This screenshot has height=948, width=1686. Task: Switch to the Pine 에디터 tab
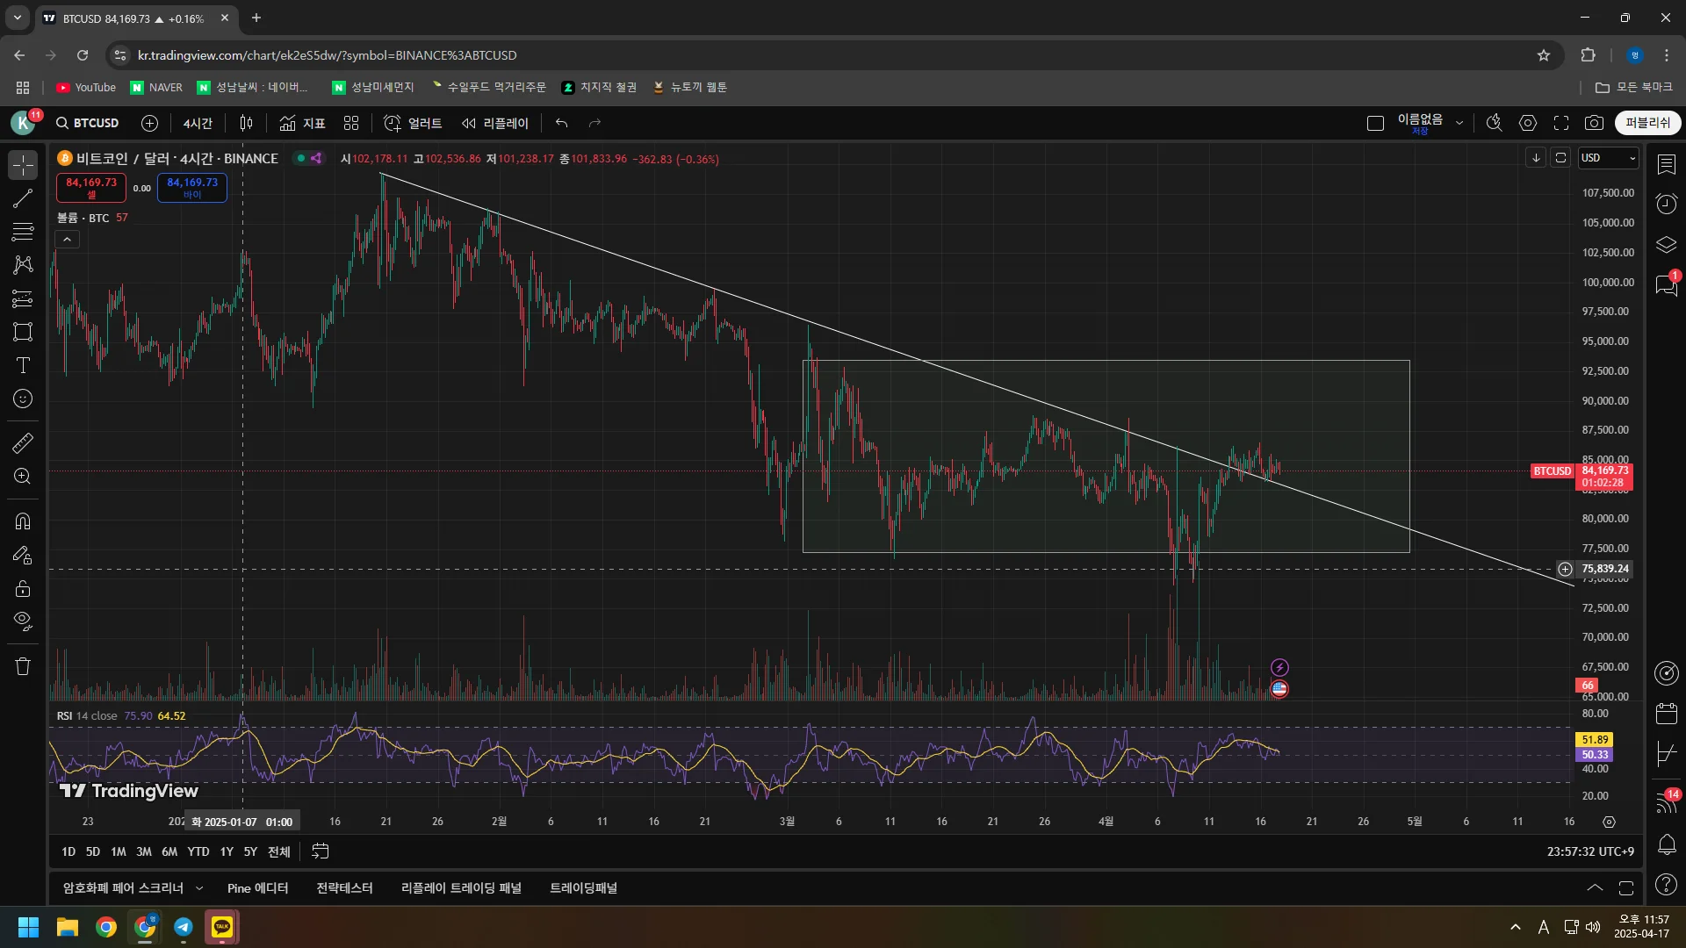coord(257,888)
